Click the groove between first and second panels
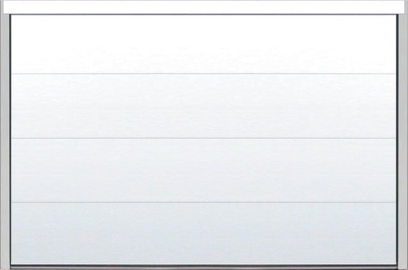 [x=204, y=74]
